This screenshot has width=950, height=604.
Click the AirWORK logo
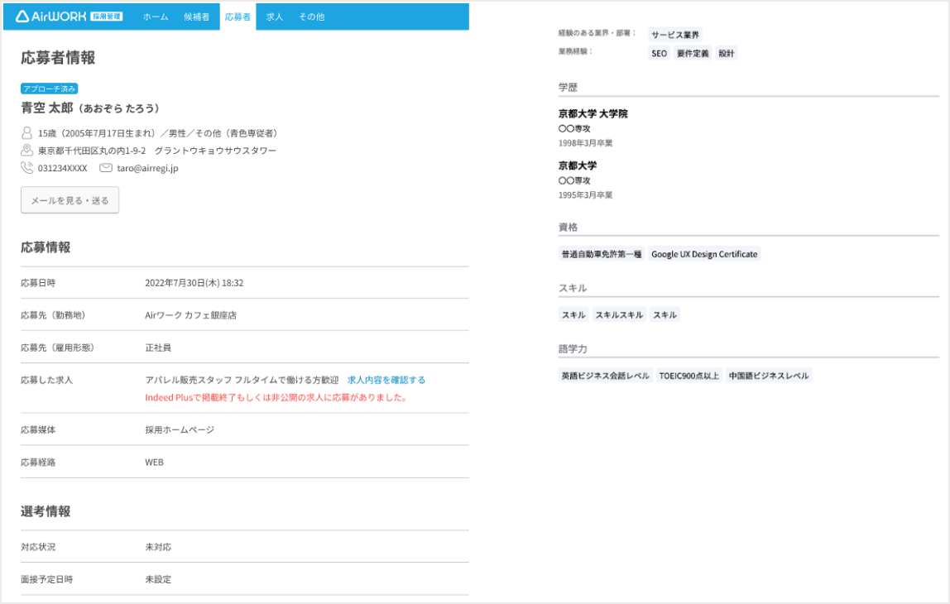coord(51,17)
